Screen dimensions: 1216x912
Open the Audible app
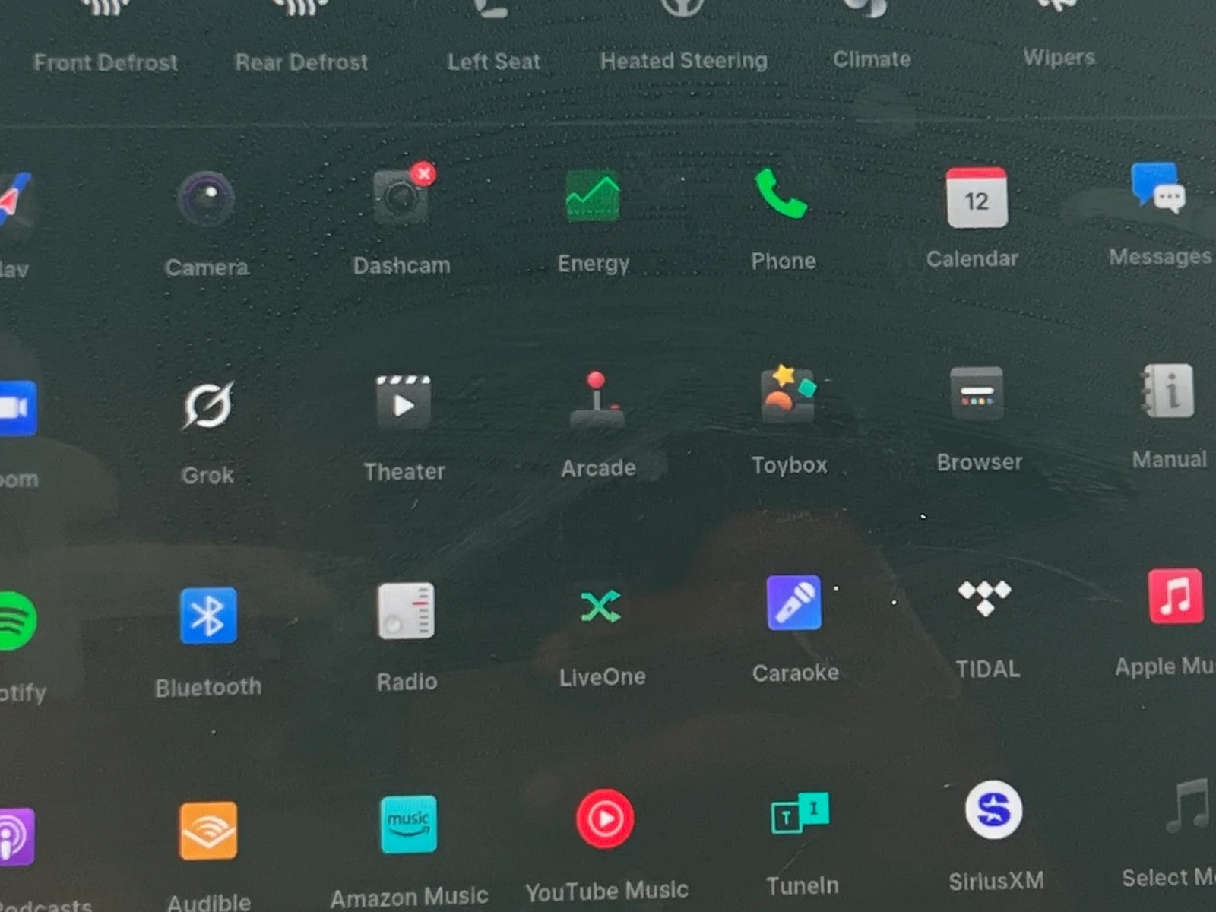pyautogui.click(x=208, y=831)
